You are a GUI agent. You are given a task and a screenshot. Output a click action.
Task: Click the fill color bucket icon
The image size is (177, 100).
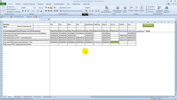point(38,11)
